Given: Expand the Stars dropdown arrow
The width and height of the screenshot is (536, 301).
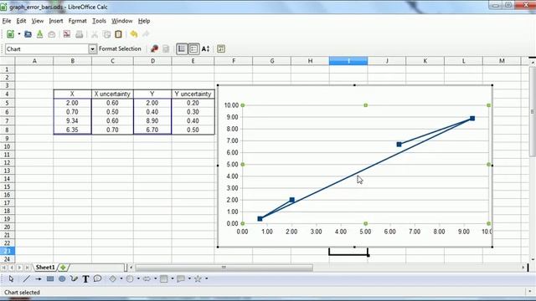Looking at the screenshot, I should (207, 278).
